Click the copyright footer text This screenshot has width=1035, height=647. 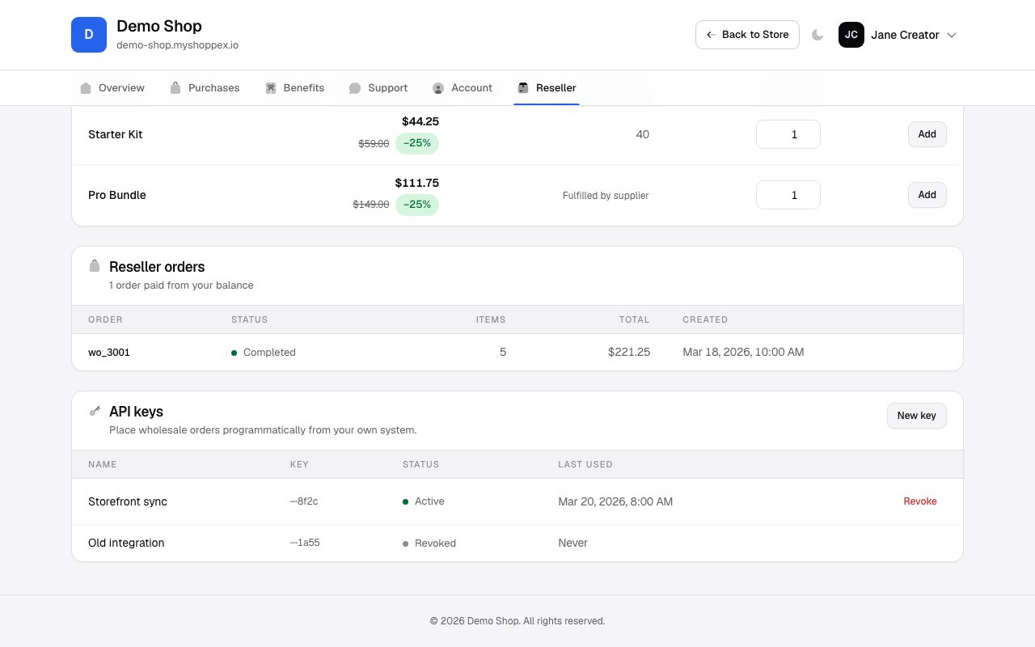(x=517, y=621)
